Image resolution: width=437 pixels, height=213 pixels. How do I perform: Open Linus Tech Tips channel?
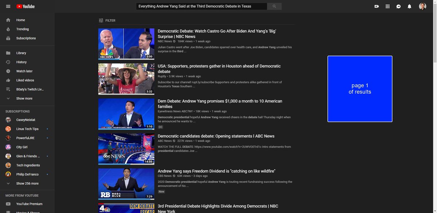coord(27,129)
